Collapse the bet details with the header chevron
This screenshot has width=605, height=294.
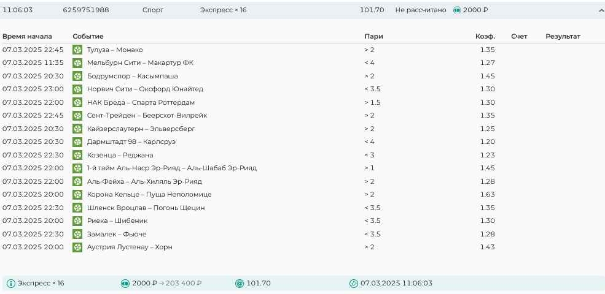coord(601,10)
